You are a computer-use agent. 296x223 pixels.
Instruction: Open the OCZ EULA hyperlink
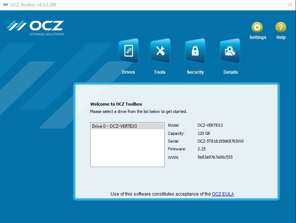pos(223,194)
